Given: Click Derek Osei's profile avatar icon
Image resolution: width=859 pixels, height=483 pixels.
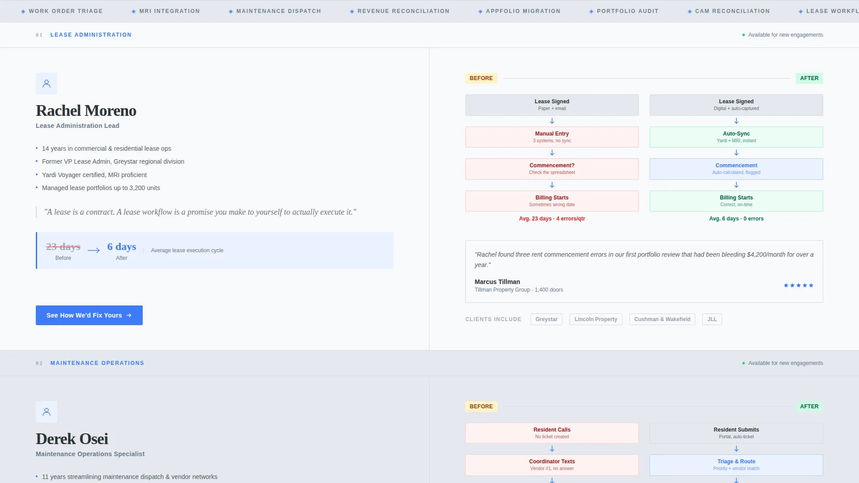Looking at the screenshot, I should point(47,412).
